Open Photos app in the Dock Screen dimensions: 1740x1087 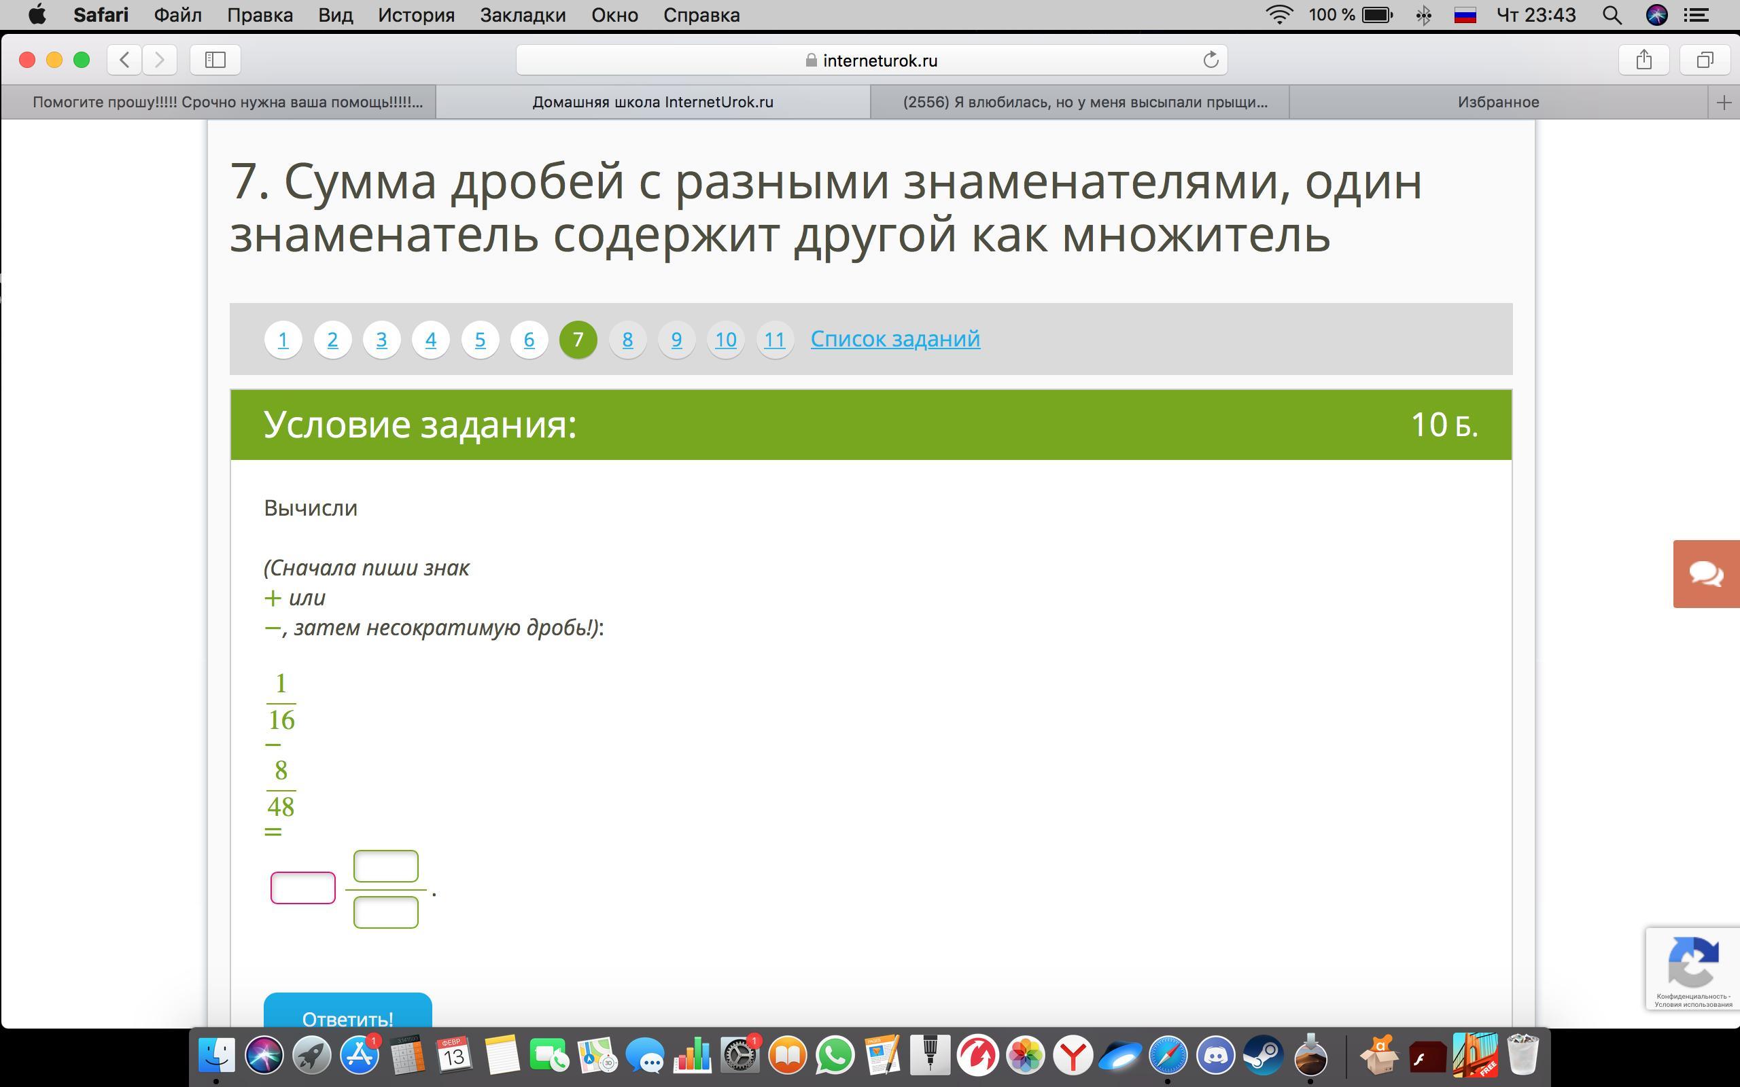click(1025, 1055)
